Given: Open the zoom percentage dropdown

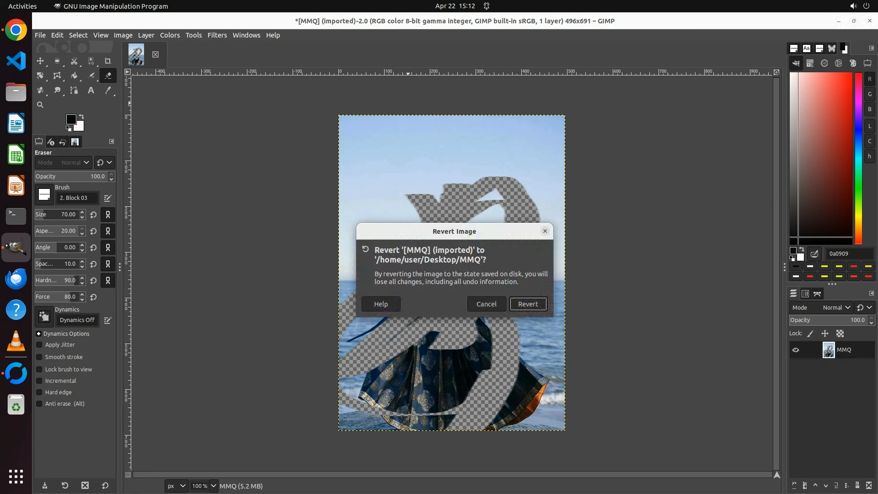Looking at the screenshot, I should tap(213, 486).
